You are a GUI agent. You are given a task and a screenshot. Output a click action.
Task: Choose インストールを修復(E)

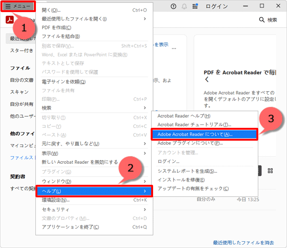tap(205, 180)
